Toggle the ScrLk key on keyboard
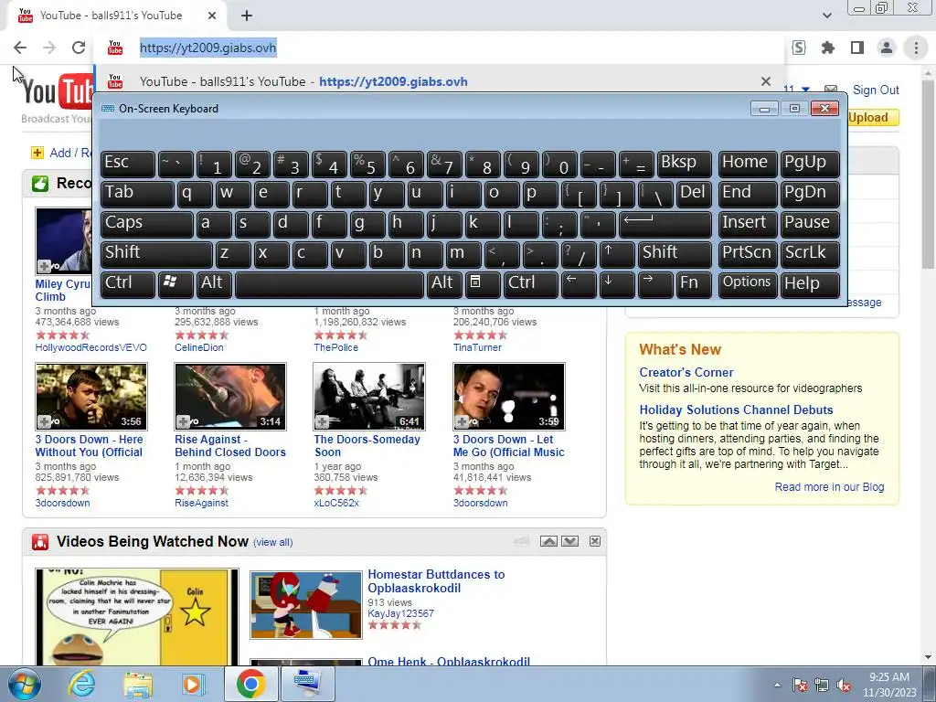 coord(810,254)
